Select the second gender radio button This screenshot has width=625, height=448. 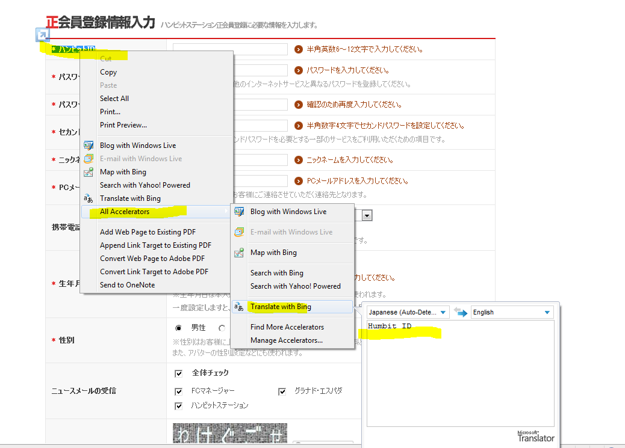222,328
